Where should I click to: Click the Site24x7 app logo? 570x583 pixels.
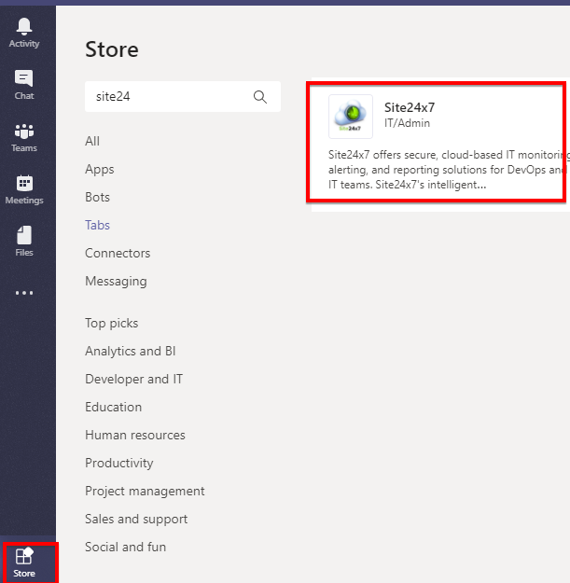point(351,117)
